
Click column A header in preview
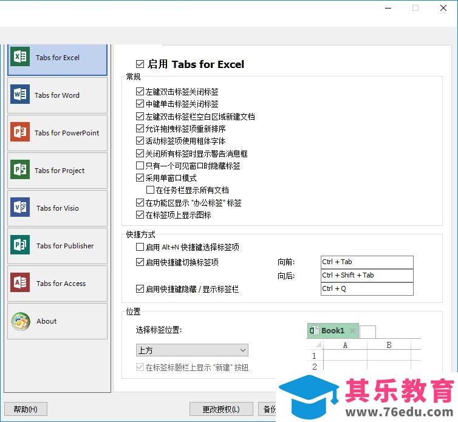pos(345,345)
